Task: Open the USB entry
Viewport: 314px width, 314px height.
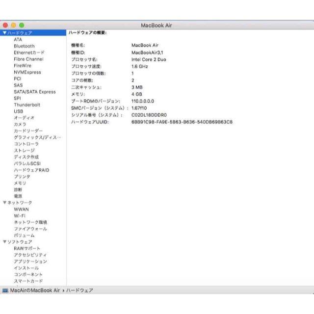Action: [18, 111]
